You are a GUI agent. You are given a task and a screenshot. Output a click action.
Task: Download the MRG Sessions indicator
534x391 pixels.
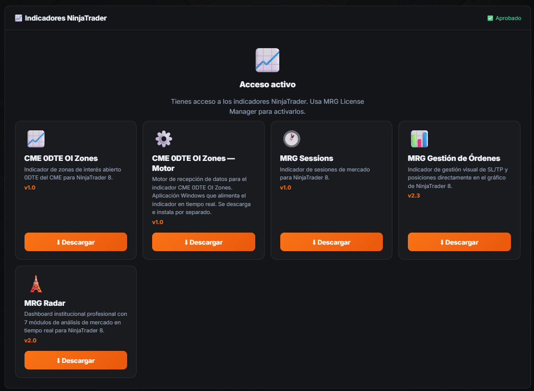click(x=331, y=242)
